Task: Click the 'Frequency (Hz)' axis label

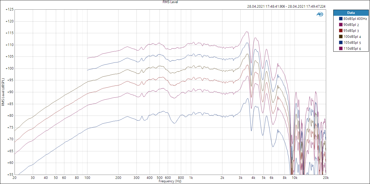Action: (x=170, y=181)
